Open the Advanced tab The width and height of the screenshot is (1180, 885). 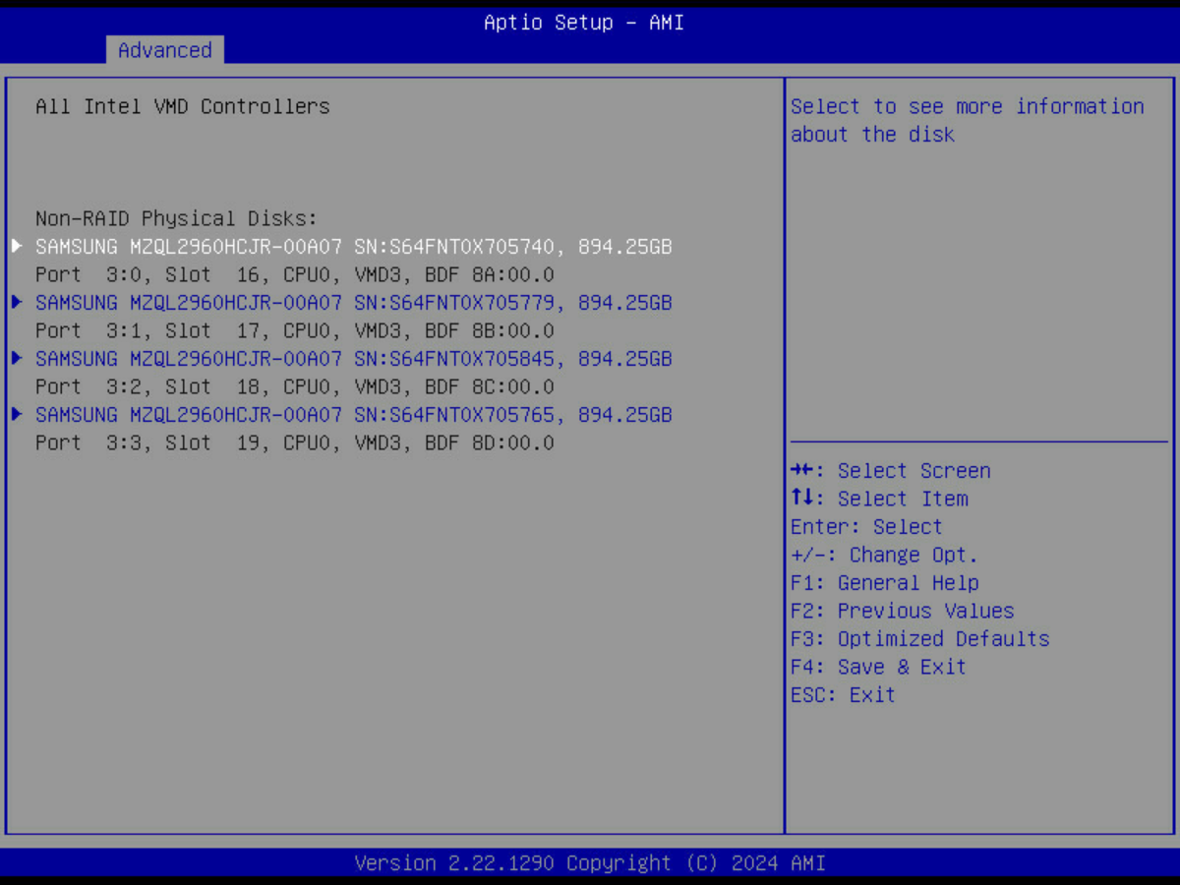pos(165,50)
